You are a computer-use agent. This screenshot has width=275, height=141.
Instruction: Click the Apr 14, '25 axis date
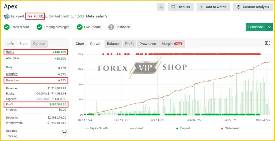click(x=157, y=120)
